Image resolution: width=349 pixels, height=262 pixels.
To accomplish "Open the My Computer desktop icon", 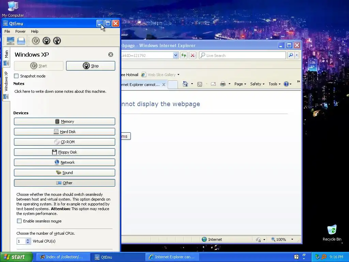I will pyautogui.click(x=13, y=9).
